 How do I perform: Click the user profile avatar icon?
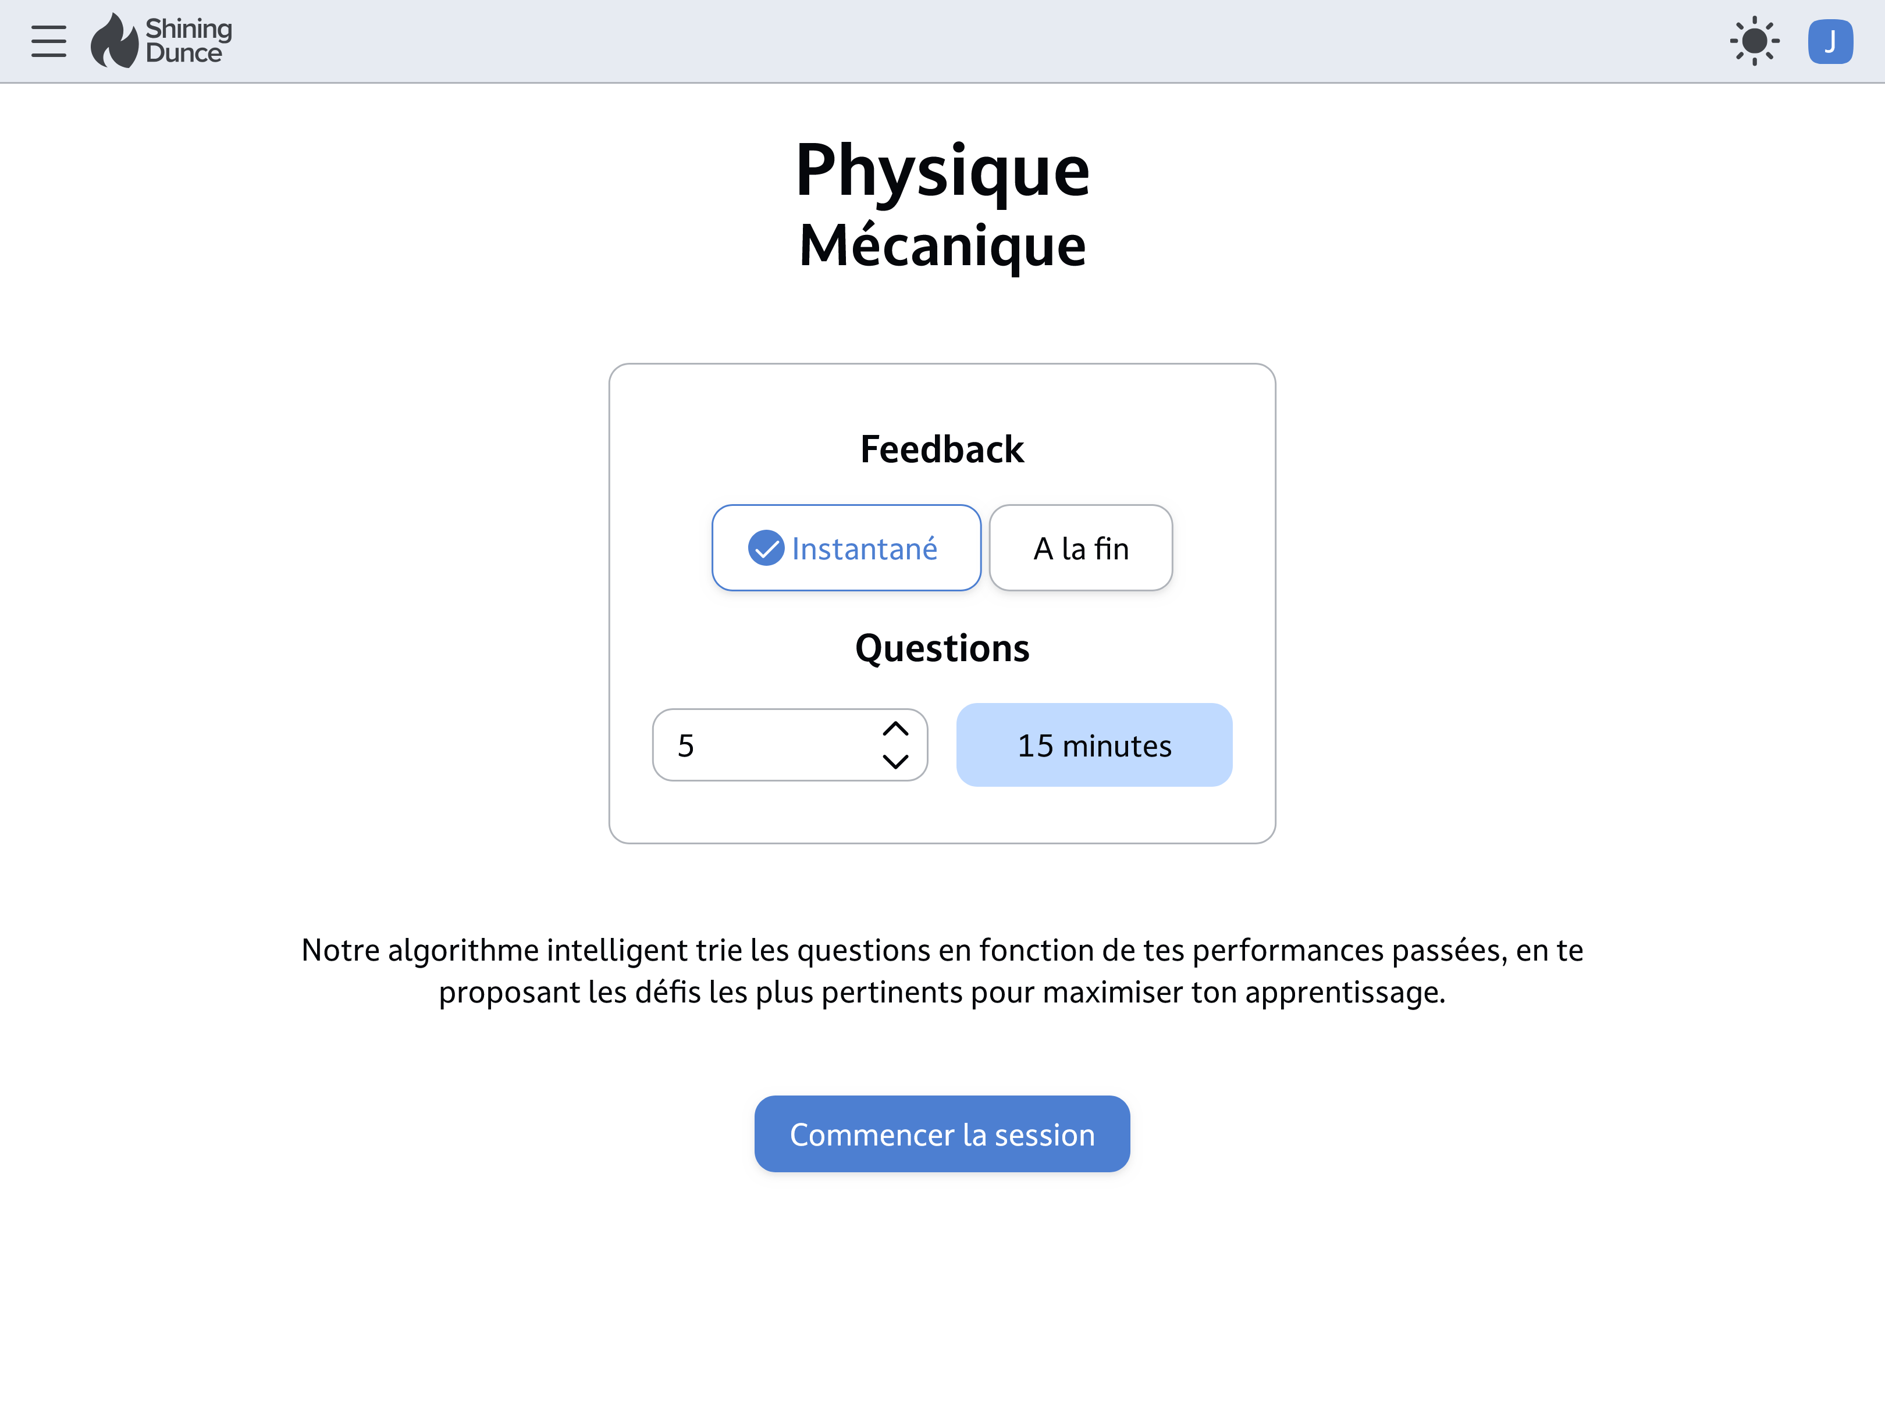pyautogui.click(x=1833, y=40)
